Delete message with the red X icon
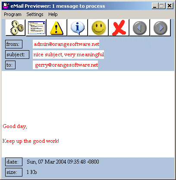 click(x=119, y=27)
